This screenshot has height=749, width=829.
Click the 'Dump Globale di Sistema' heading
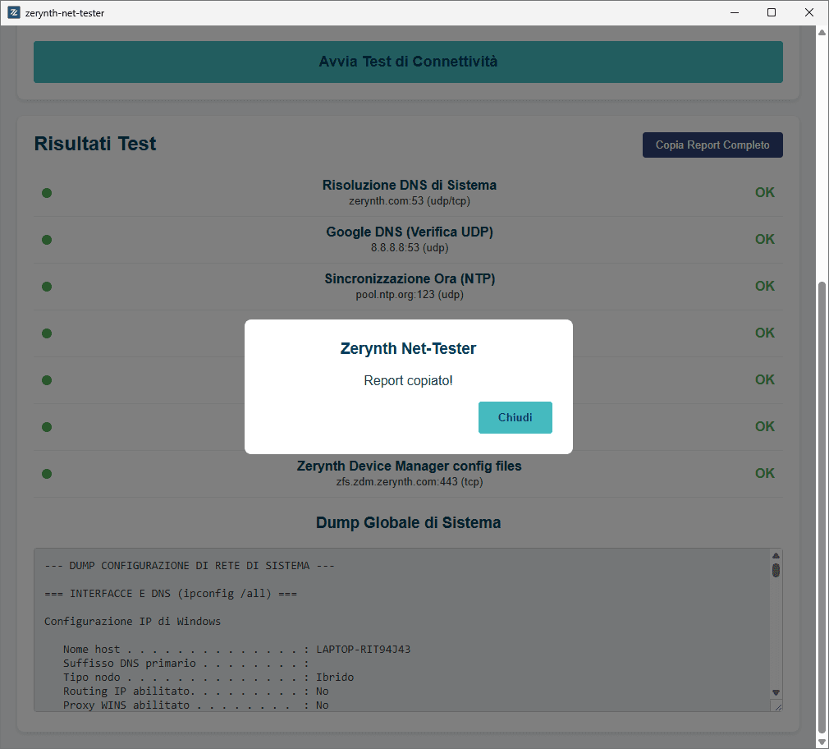point(408,522)
